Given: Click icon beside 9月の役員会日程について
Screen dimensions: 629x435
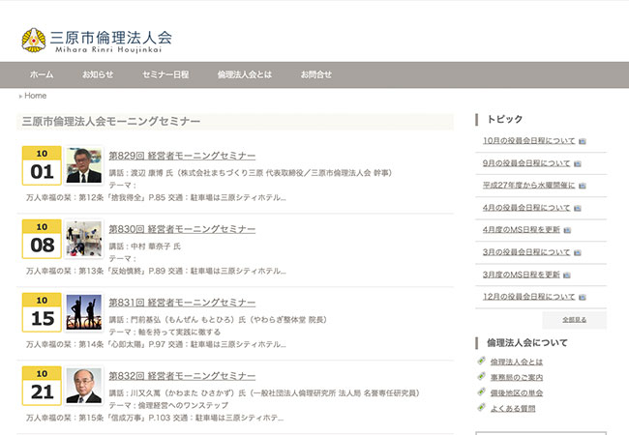Looking at the screenshot, I should tap(578, 163).
